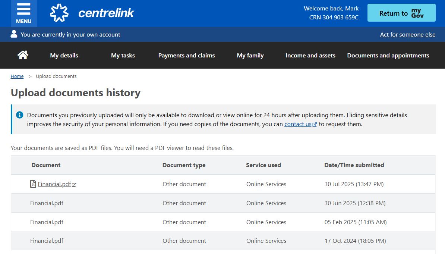
Task: Click the PDF file icon beside Financial.pdf
Action: point(33,184)
